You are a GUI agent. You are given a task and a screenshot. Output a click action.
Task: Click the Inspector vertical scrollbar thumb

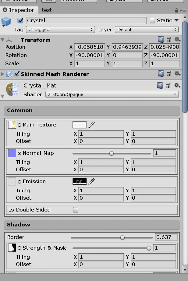(185, 67)
